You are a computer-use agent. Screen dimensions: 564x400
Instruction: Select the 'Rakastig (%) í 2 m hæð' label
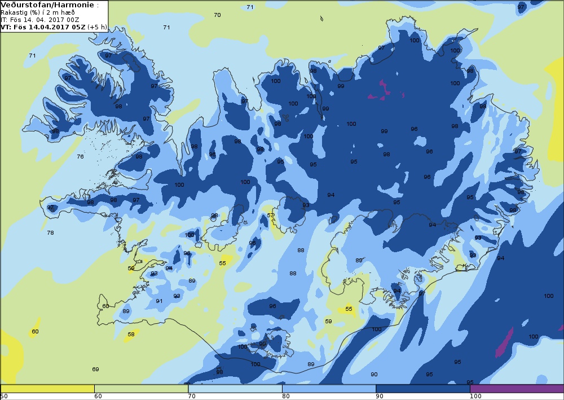point(38,12)
